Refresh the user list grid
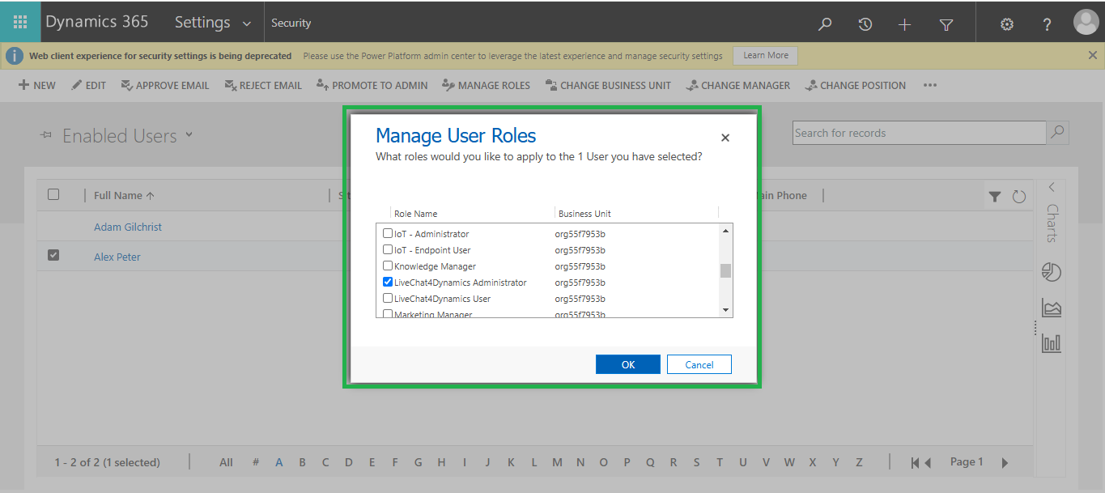This screenshot has width=1105, height=493. [x=1019, y=196]
